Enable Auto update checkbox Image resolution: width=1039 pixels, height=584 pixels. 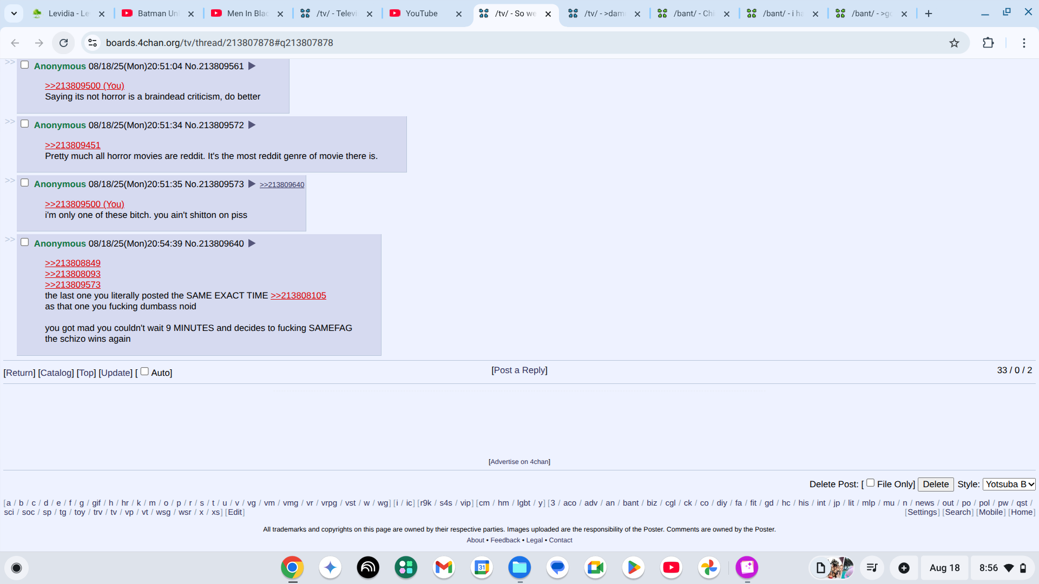point(144,371)
